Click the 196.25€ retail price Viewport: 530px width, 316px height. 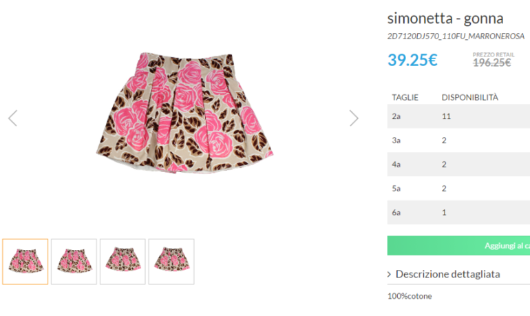click(491, 63)
